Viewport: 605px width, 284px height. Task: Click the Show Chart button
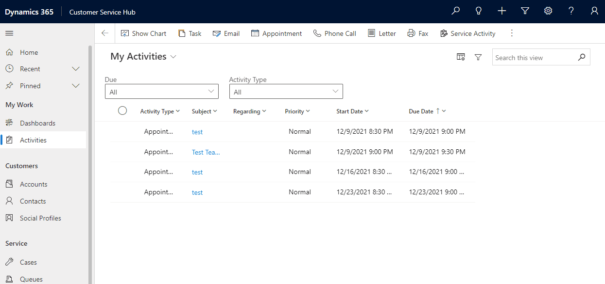coord(143,33)
